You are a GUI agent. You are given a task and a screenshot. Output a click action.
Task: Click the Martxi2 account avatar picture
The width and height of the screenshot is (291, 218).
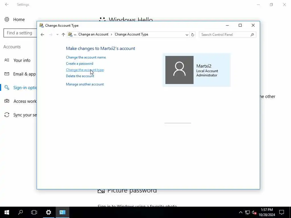pos(179,70)
